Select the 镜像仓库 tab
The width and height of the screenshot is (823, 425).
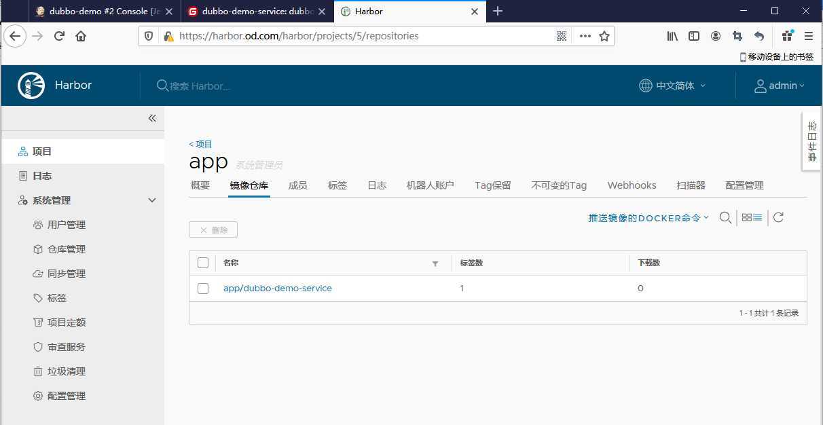[249, 185]
